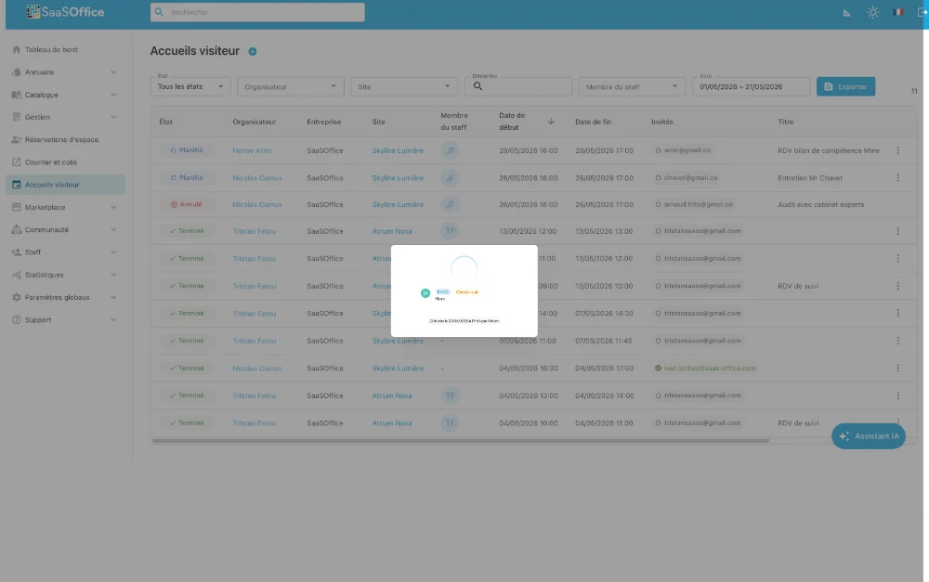
Task: Click the arno@gmail.co invité chip
Action: [683, 150]
